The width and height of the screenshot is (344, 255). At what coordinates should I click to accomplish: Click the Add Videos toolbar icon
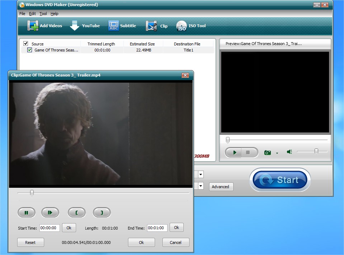pyautogui.click(x=44, y=26)
